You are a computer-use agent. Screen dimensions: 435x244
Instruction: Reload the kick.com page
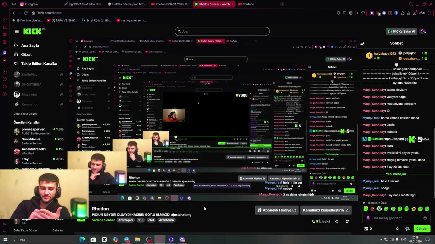pos(26,13)
